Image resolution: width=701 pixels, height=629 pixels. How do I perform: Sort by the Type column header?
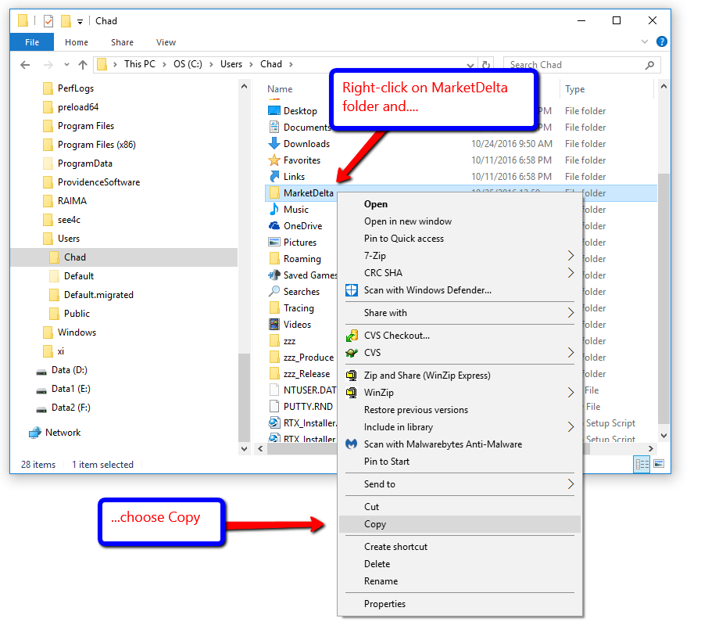(x=575, y=89)
